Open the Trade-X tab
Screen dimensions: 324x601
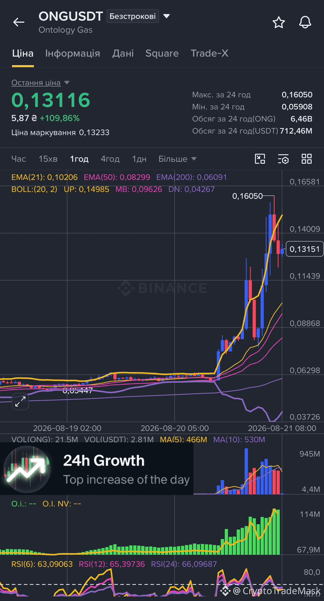(x=209, y=53)
